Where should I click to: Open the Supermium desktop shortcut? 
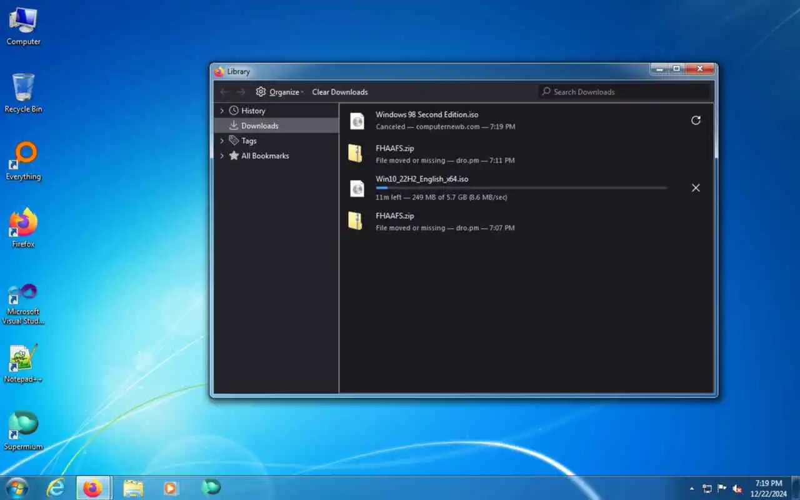24,431
